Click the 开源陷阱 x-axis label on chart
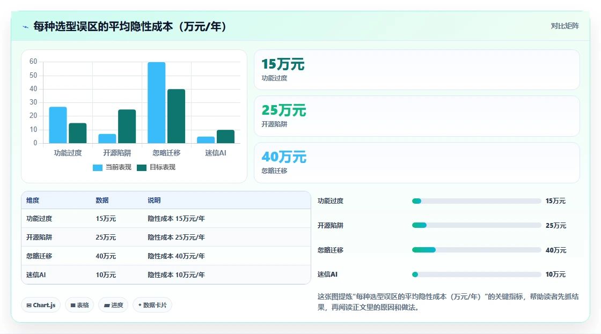Viewport: 601px width, 334px height. (x=117, y=153)
